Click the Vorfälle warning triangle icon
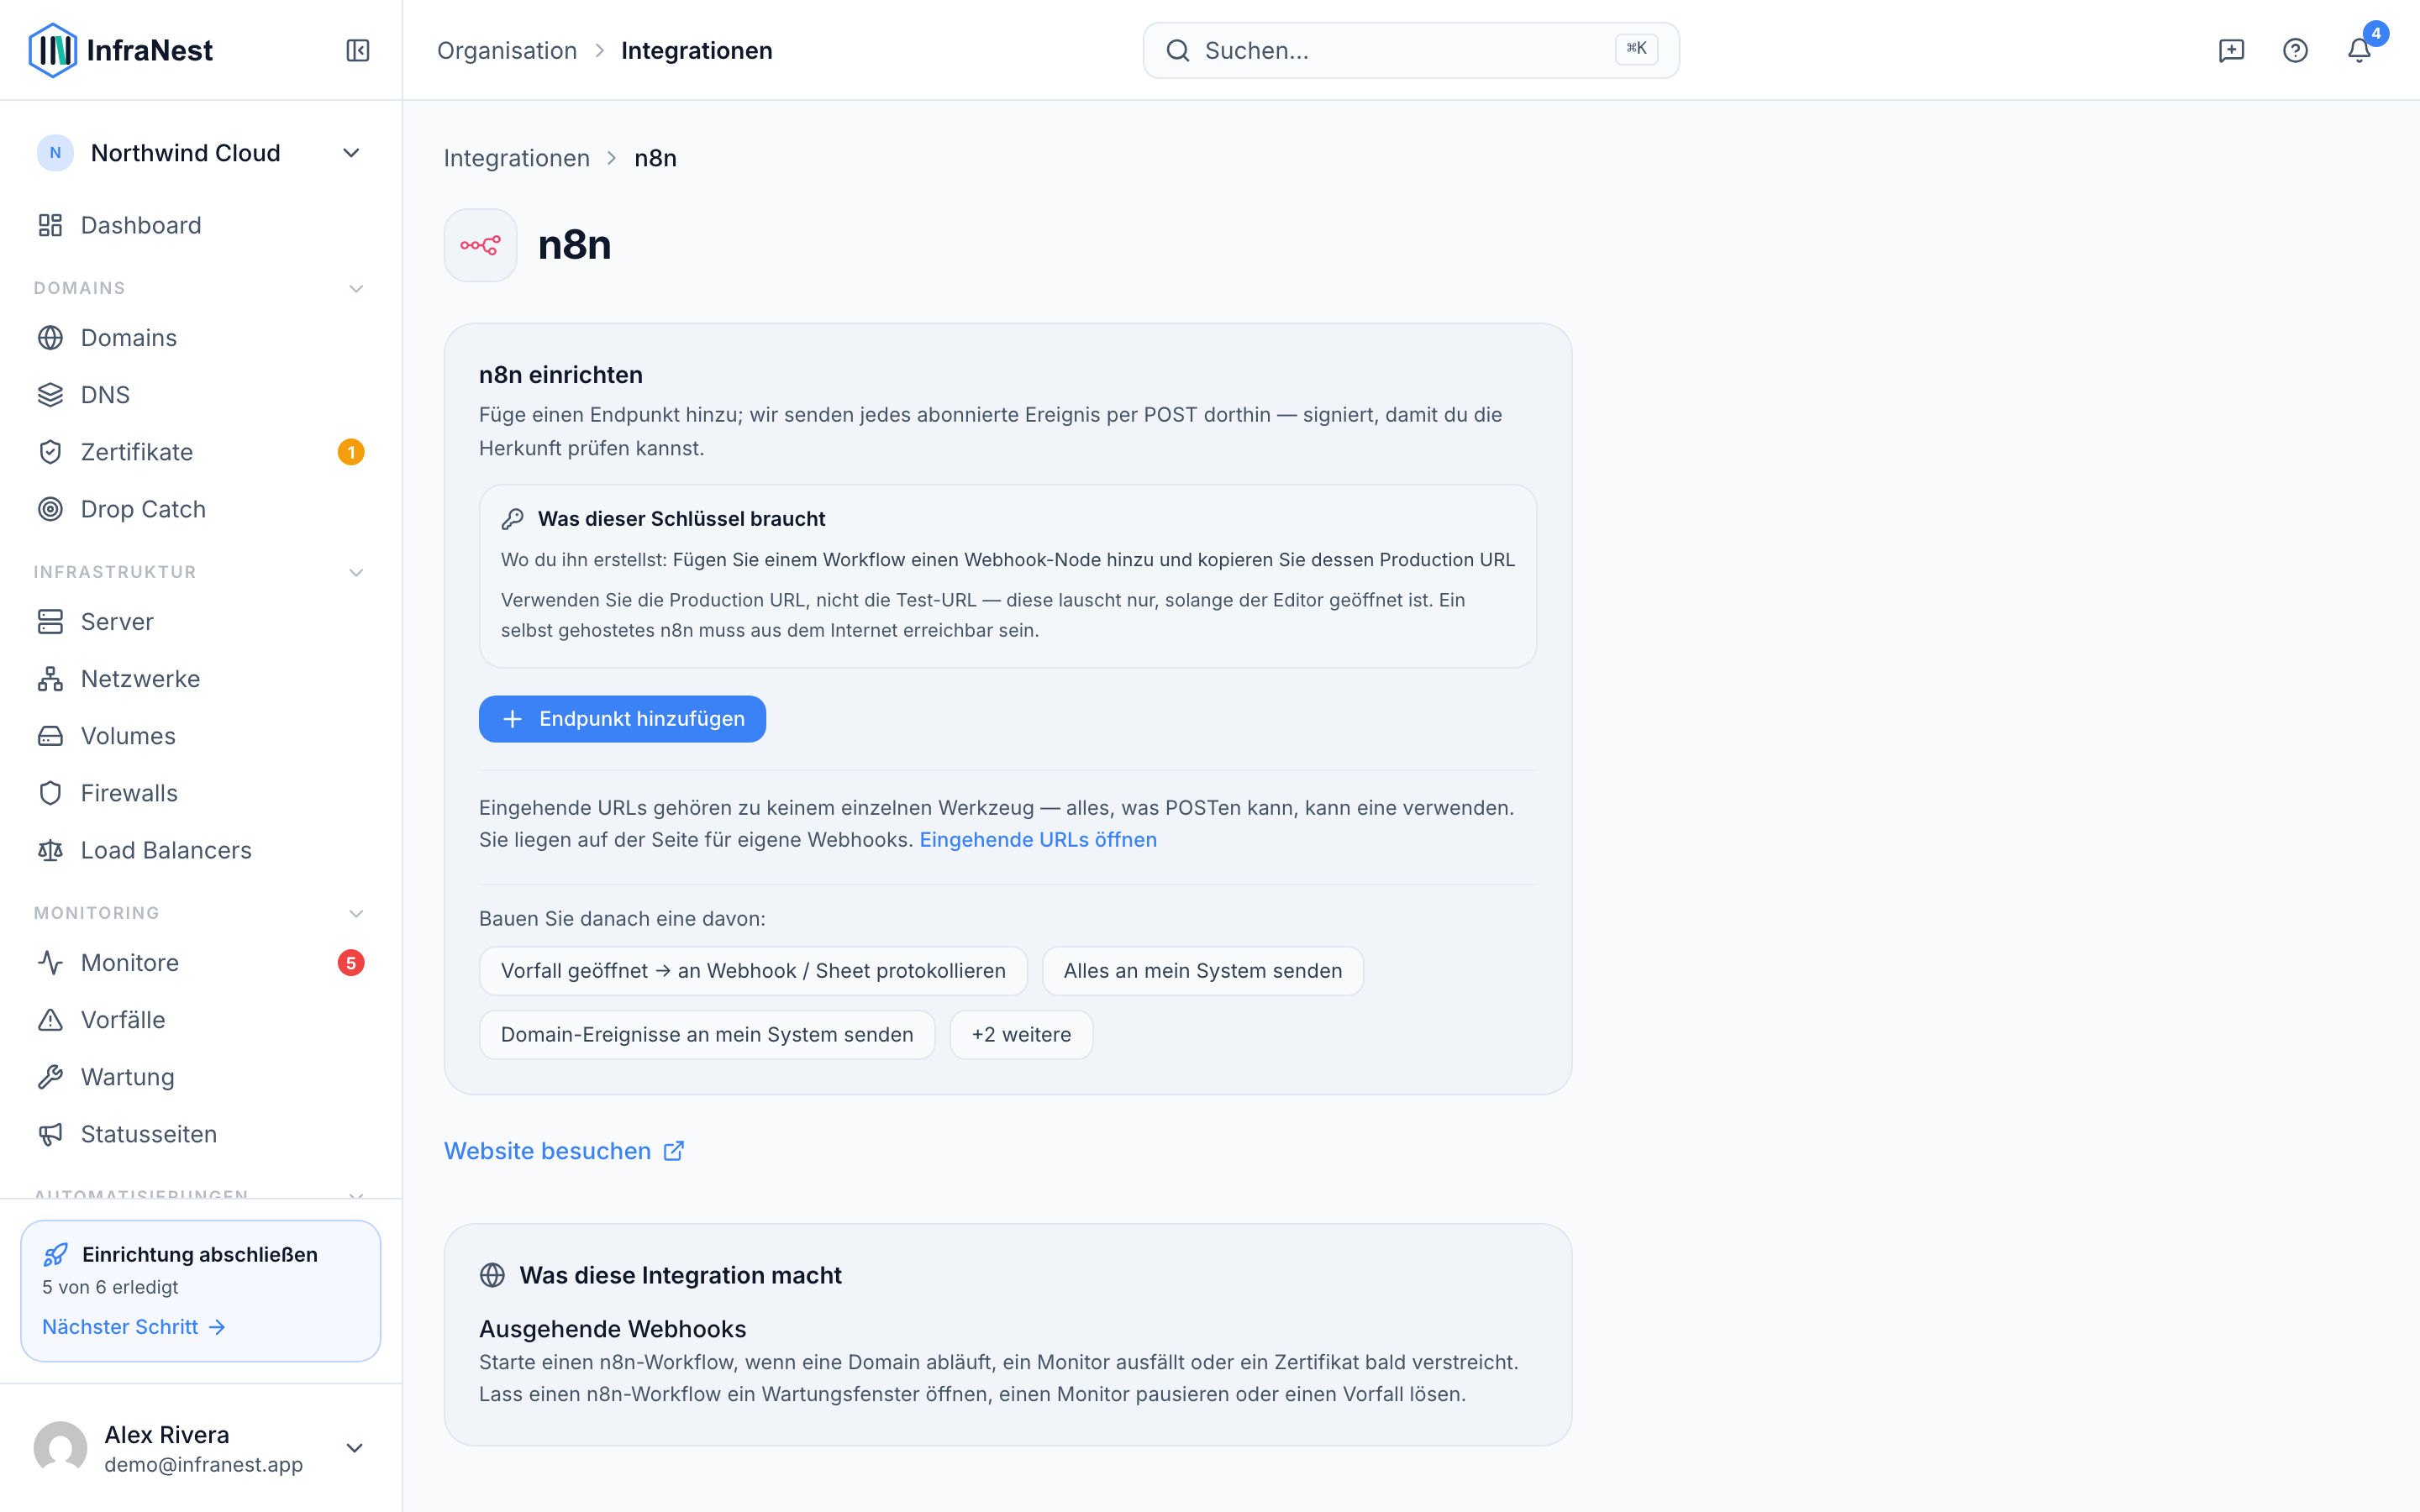2420x1512 pixels. click(x=50, y=1020)
